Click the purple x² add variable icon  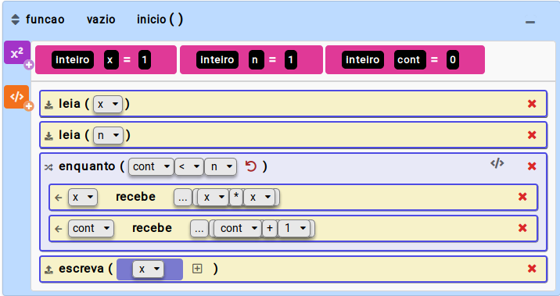(x=16, y=53)
